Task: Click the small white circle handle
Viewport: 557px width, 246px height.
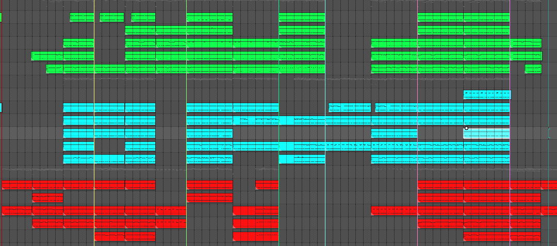Action: pos(466,128)
